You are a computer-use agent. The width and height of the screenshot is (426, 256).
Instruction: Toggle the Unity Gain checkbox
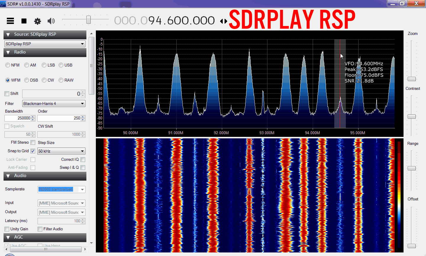[7, 229]
